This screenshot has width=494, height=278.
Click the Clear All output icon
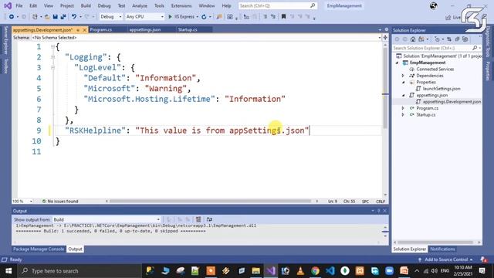(x=198, y=219)
